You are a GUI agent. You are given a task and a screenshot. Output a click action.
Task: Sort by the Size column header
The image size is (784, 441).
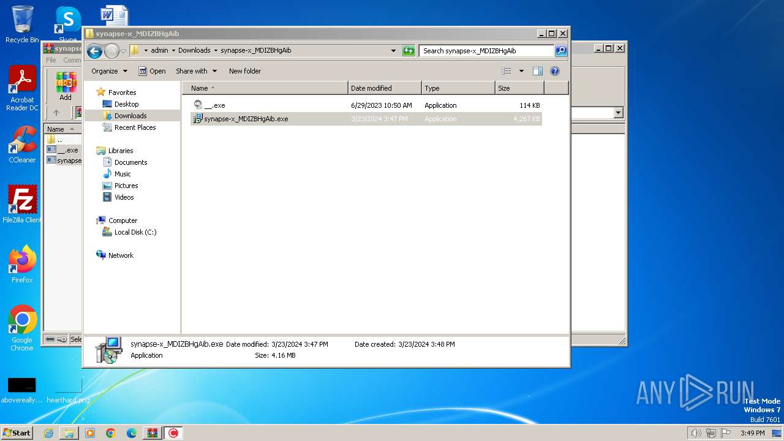coord(519,88)
